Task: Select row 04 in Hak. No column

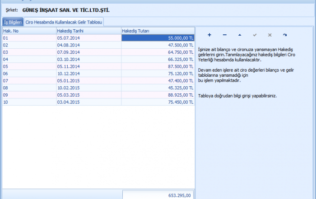Action: (x=29, y=59)
